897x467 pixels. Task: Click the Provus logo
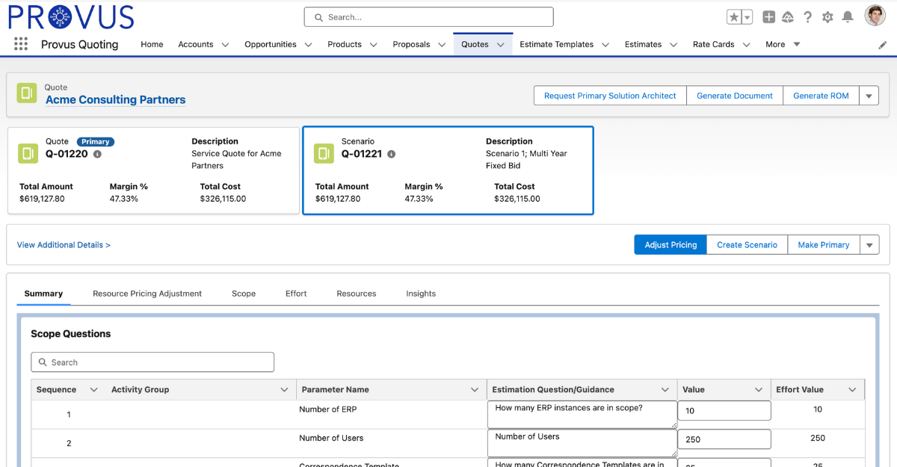[x=71, y=16]
